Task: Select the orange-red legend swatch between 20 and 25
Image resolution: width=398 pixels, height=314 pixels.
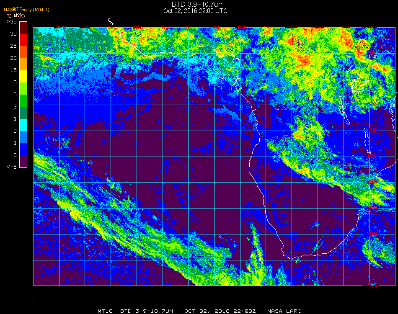Action: pos(23,52)
